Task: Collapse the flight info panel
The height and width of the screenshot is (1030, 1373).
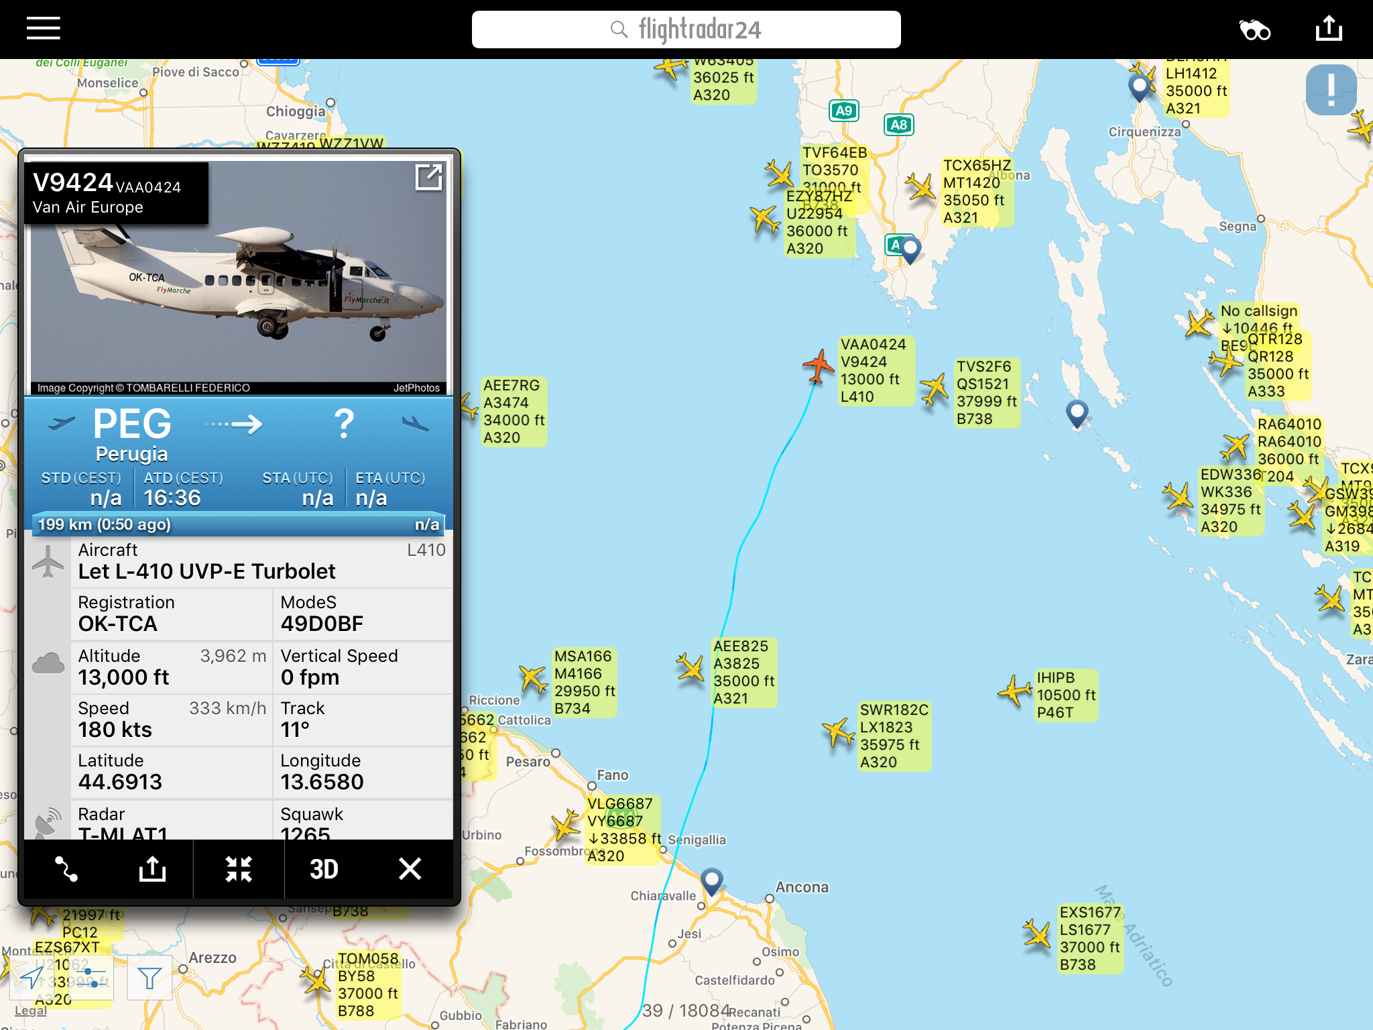Action: pyautogui.click(x=239, y=869)
